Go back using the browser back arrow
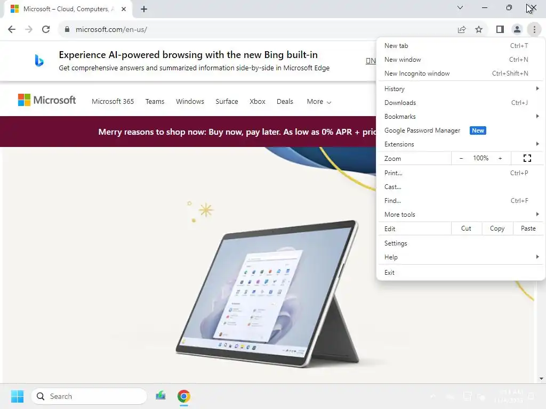 pyautogui.click(x=12, y=29)
